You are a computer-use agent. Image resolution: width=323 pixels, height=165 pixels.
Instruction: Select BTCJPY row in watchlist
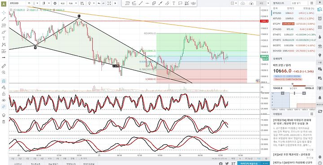[293, 24]
